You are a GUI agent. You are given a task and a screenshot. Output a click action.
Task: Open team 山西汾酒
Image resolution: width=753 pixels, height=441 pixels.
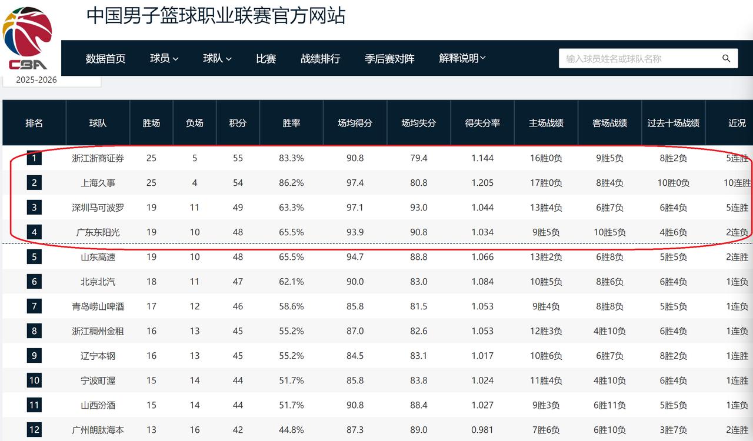click(x=98, y=405)
